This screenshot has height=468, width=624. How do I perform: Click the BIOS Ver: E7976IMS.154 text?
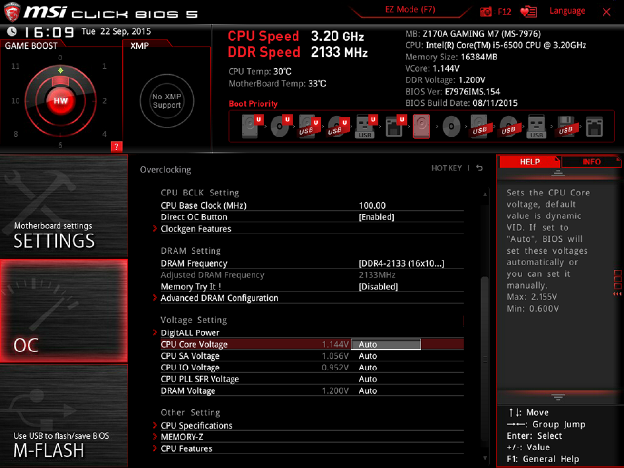pyautogui.click(x=452, y=92)
